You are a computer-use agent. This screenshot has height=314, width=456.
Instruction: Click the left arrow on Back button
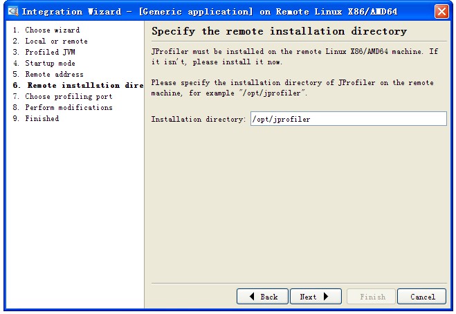pos(252,297)
